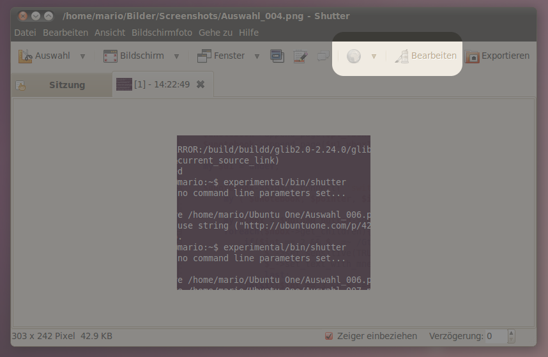Click the Bildschirm full-screen capture button
The width and height of the screenshot is (548, 357).
(x=133, y=56)
